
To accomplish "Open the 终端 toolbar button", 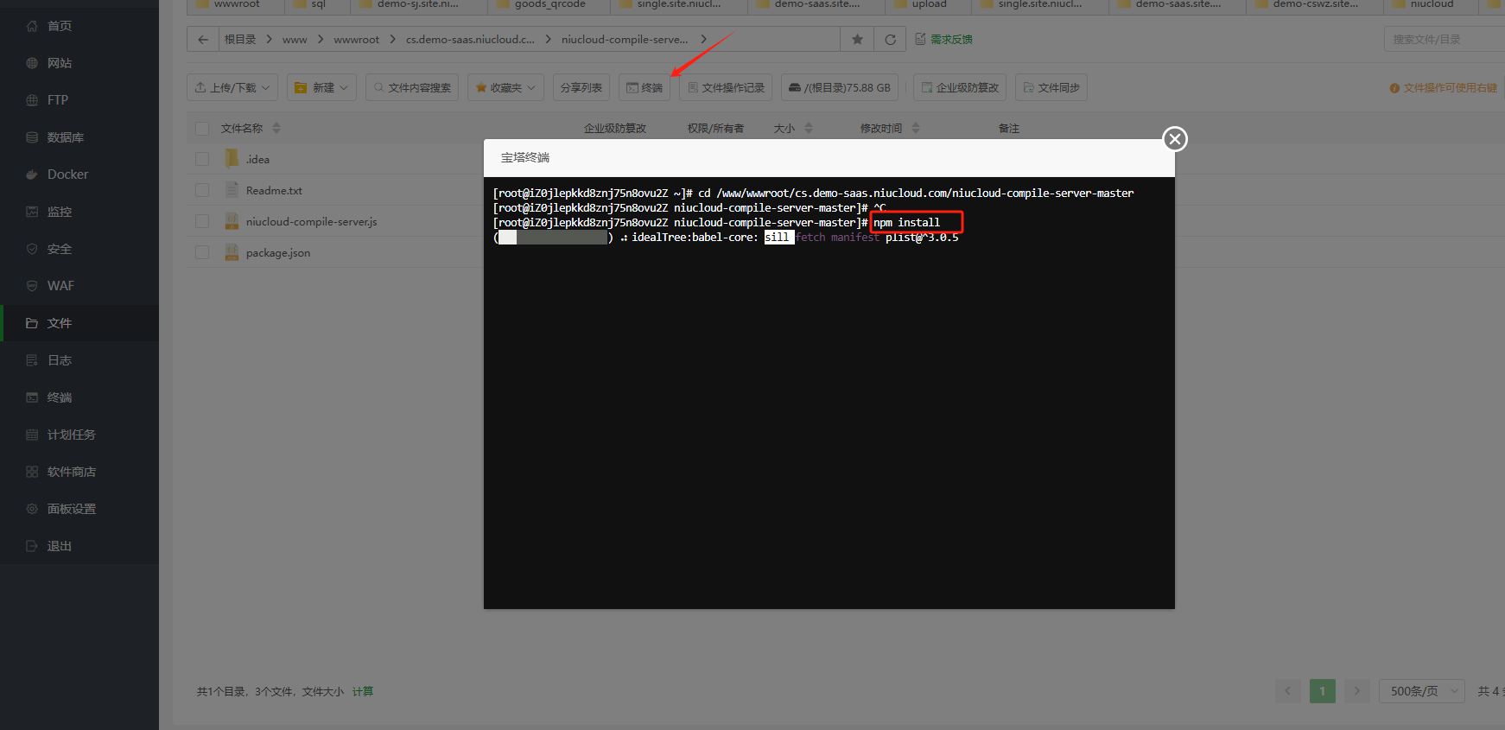I will pyautogui.click(x=645, y=88).
